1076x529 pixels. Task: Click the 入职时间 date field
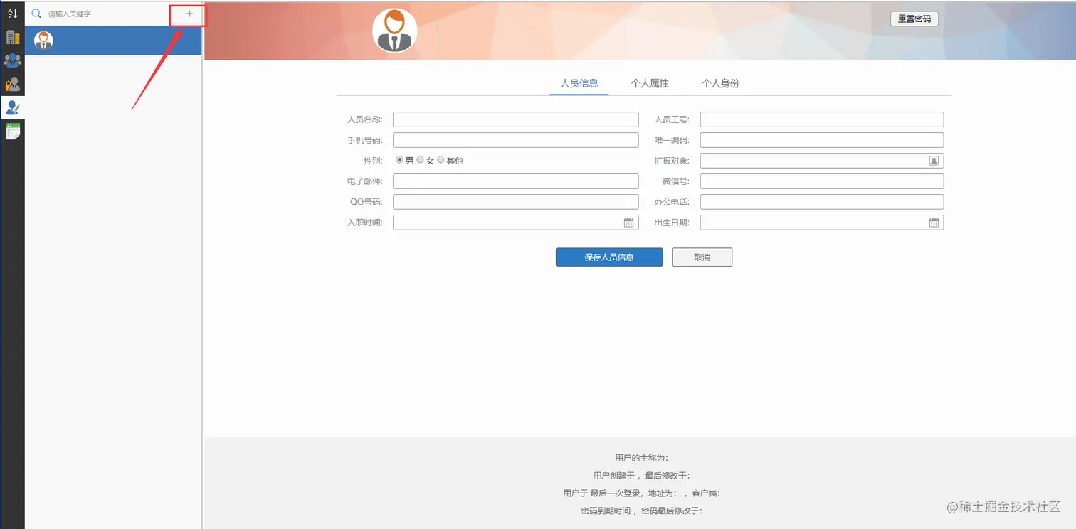click(516, 223)
